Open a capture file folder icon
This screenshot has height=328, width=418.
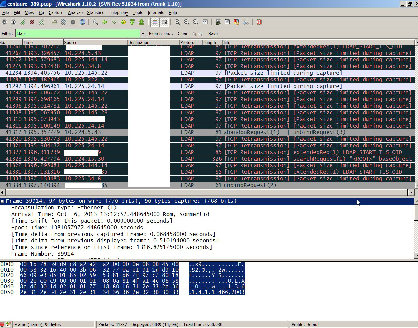point(54,22)
